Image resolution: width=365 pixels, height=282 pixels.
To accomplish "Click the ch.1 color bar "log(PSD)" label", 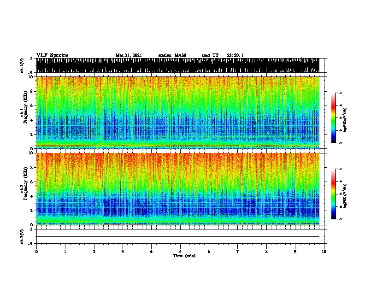I will click(345, 120).
